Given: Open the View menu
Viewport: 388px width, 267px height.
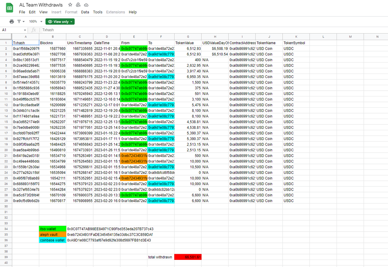Looking at the screenshot, I should click(x=43, y=12).
